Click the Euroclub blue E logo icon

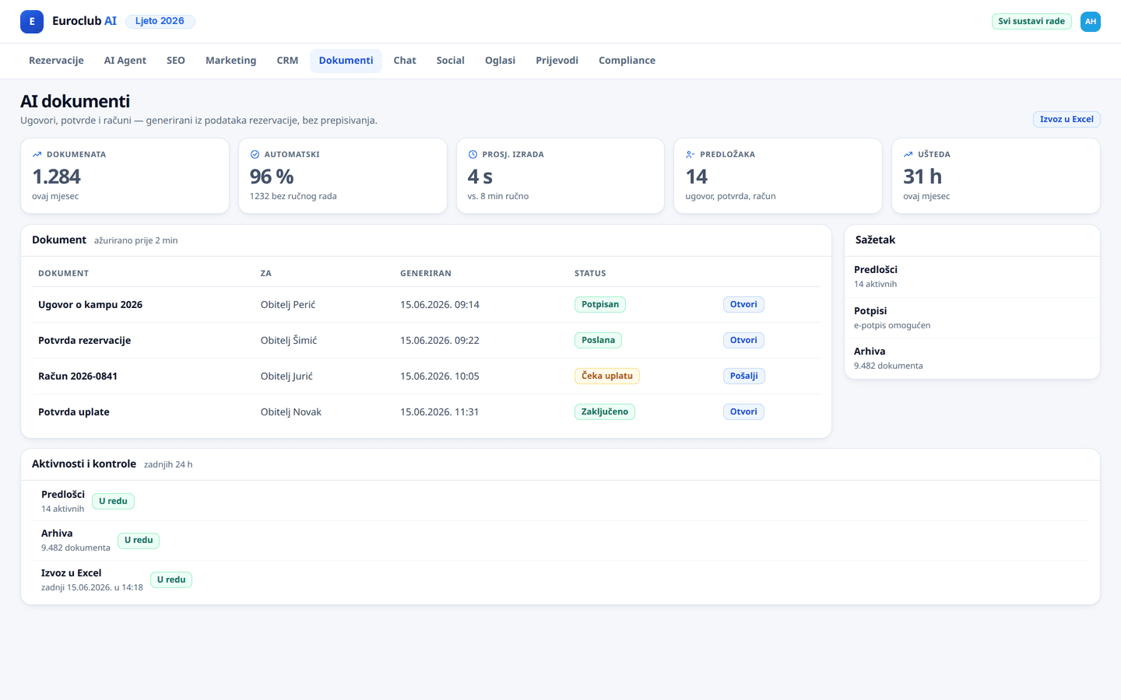pyautogui.click(x=32, y=22)
